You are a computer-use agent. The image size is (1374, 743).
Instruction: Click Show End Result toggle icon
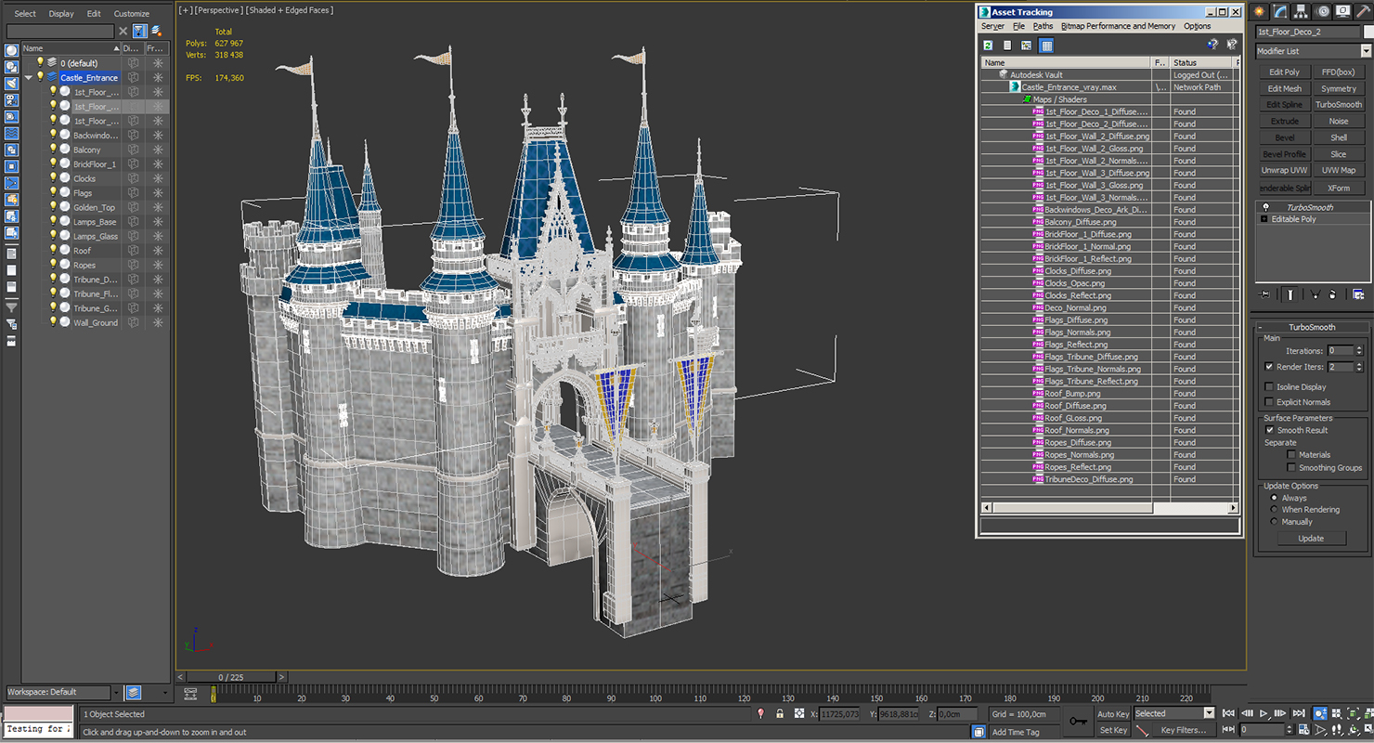coord(1290,294)
